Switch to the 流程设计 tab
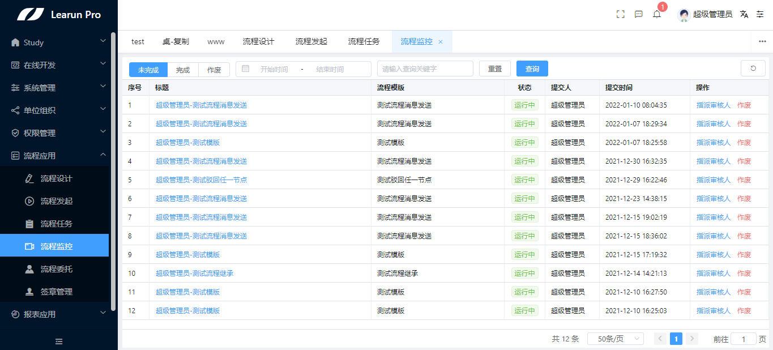 click(259, 42)
